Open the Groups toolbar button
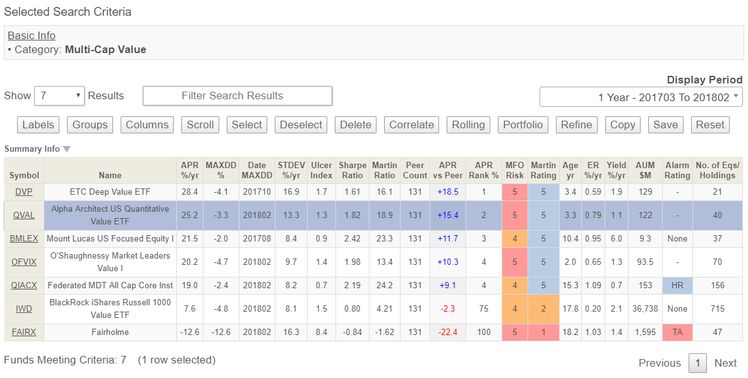Screen dimensions: 748x378 pyautogui.click(x=90, y=125)
